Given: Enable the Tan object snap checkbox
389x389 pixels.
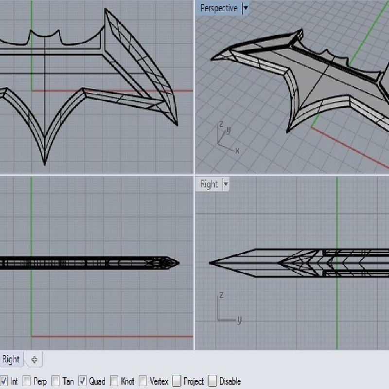Looking at the screenshot, I should [x=55, y=381].
